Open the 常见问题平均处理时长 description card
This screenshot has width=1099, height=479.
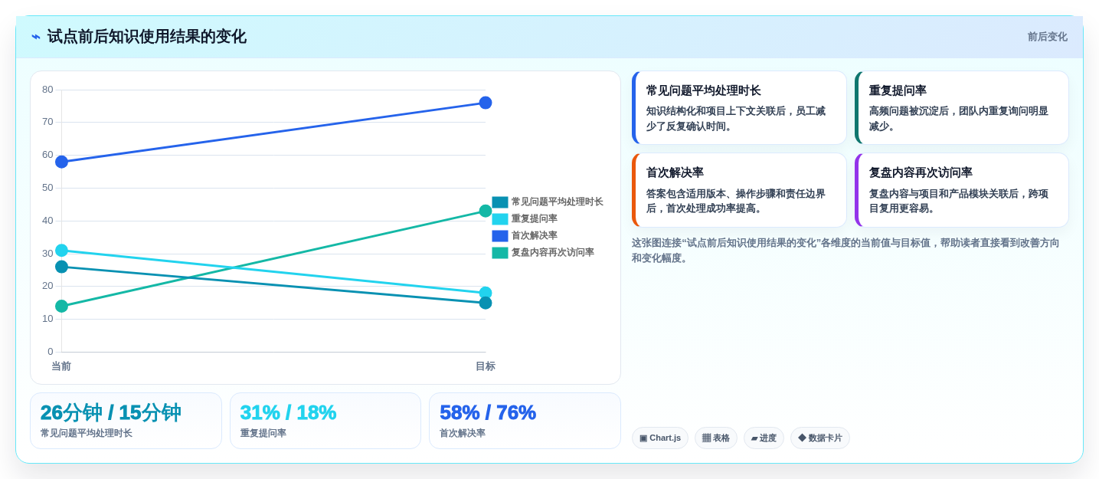coord(739,108)
